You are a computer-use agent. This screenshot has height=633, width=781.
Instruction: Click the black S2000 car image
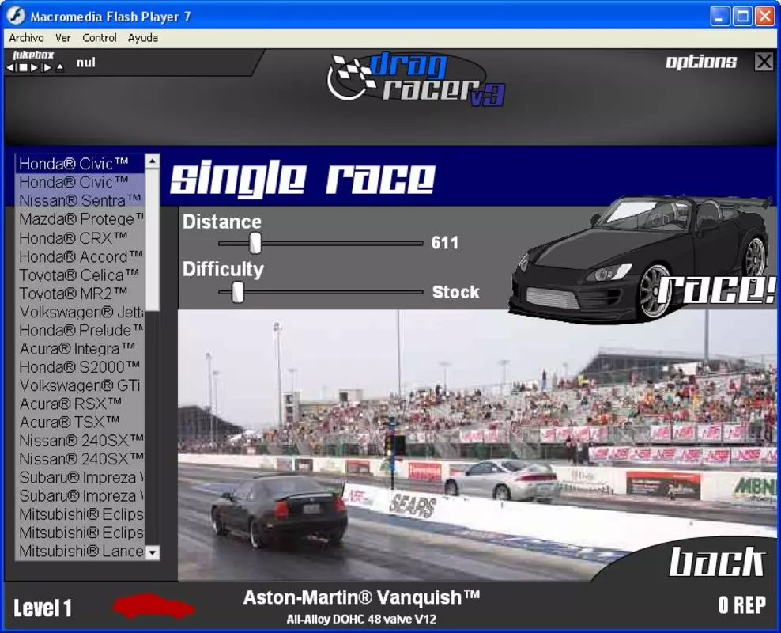(640, 258)
